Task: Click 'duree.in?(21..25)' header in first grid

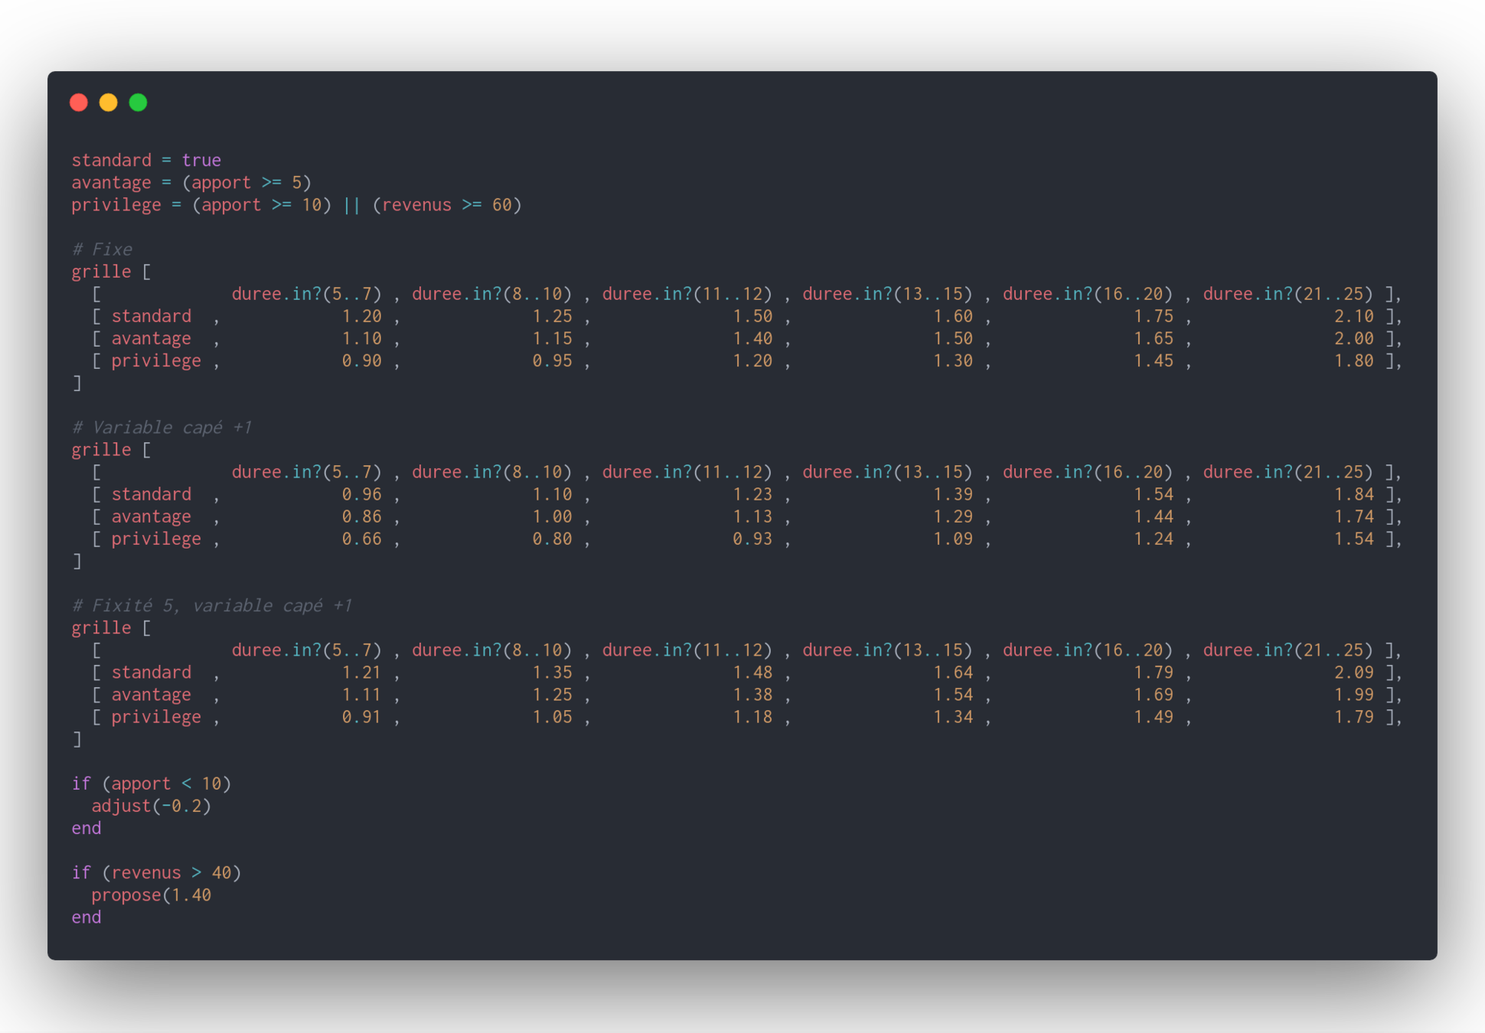Action: pyautogui.click(x=1288, y=294)
